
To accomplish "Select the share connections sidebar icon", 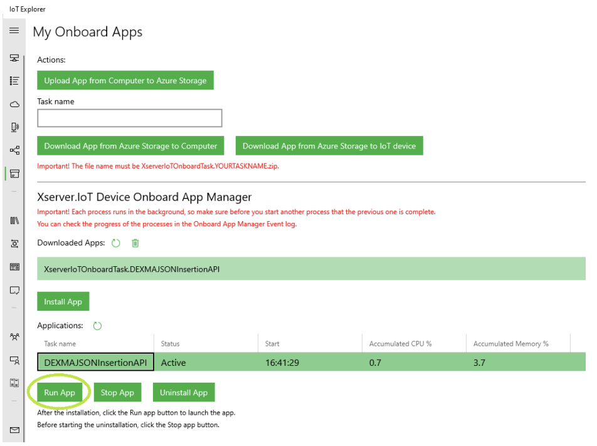I will tap(14, 150).
